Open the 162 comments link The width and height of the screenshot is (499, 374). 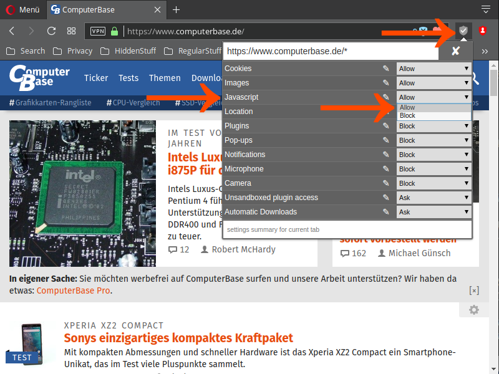point(353,254)
